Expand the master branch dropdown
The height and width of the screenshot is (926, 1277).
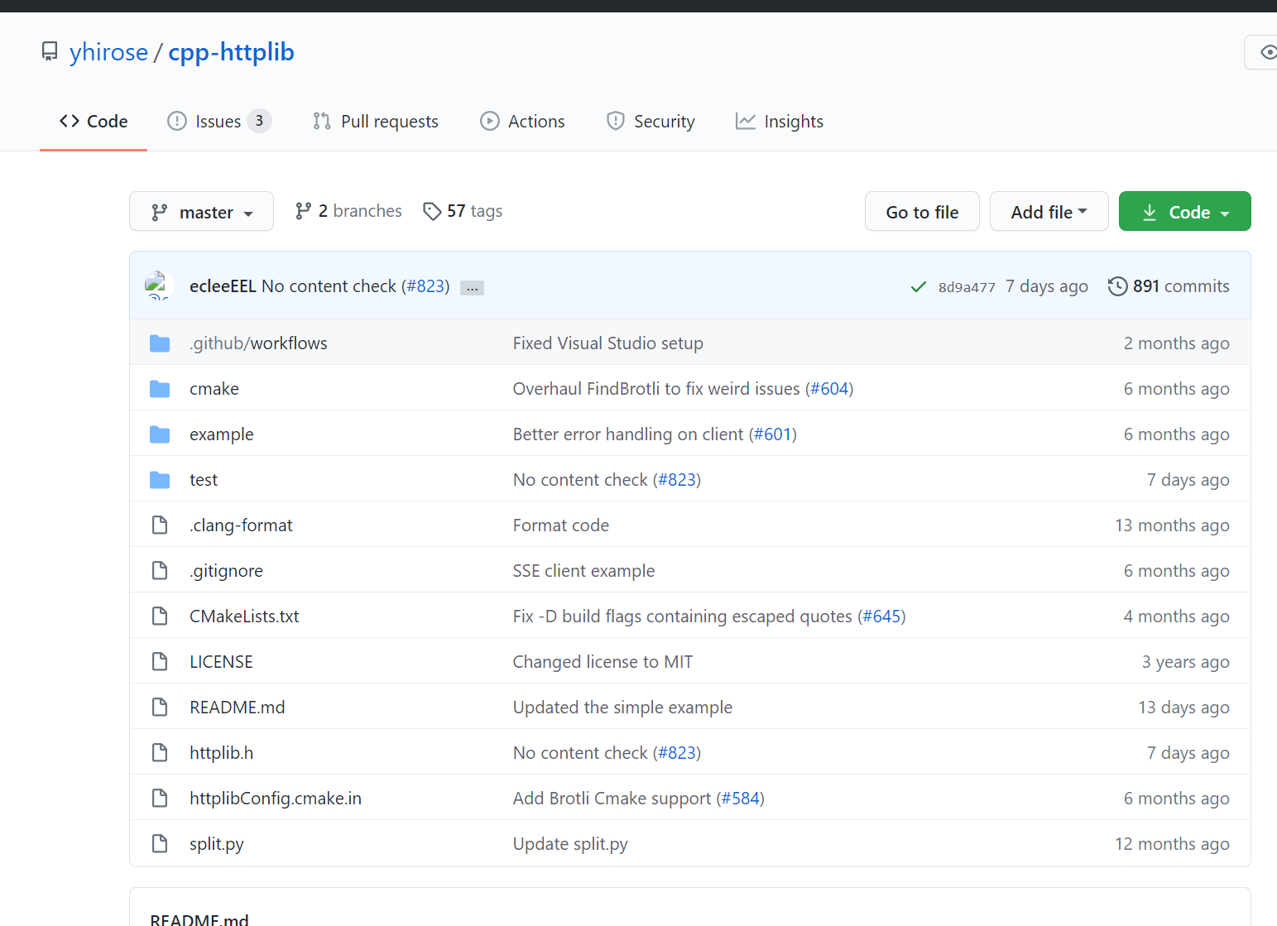[201, 212]
